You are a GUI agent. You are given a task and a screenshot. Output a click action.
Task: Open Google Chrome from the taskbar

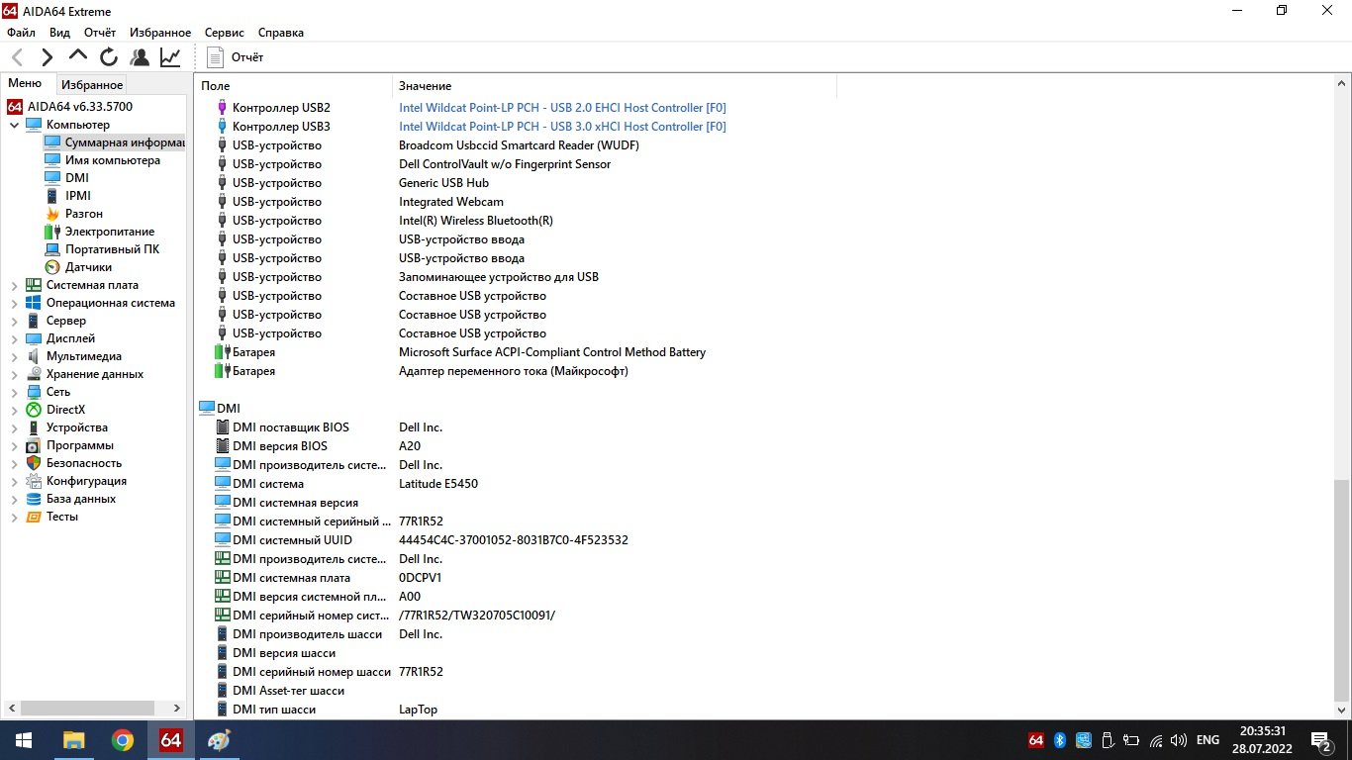coord(122,740)
